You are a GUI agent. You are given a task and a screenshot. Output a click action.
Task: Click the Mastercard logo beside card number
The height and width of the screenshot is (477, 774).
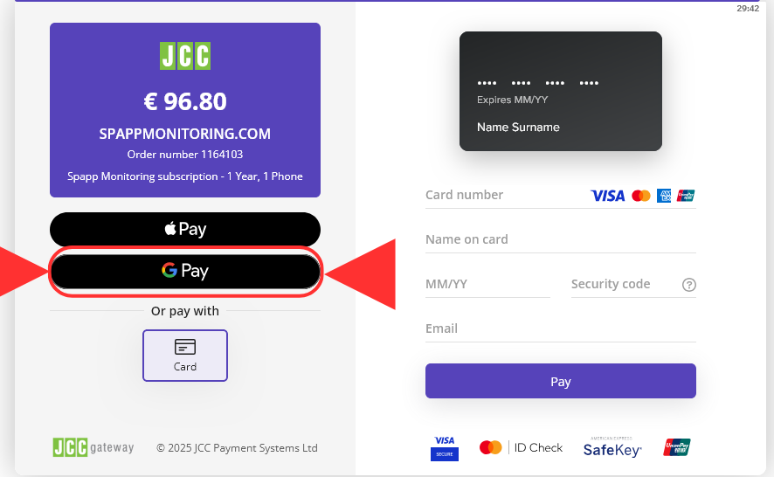pyautogui.click(x=641, y=196)
